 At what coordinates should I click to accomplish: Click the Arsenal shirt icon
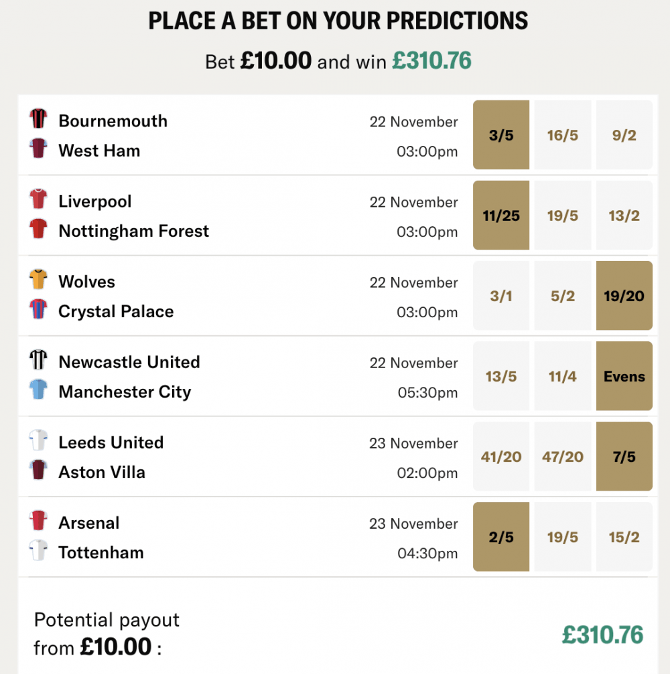[38, 523]
